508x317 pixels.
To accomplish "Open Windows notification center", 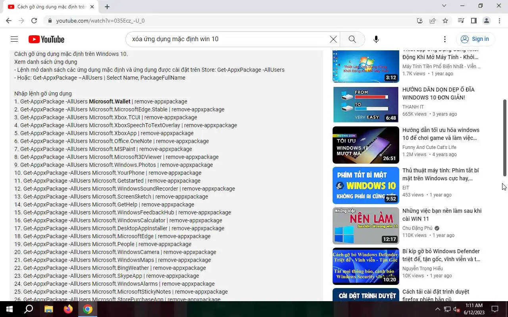I will point(495,309).
